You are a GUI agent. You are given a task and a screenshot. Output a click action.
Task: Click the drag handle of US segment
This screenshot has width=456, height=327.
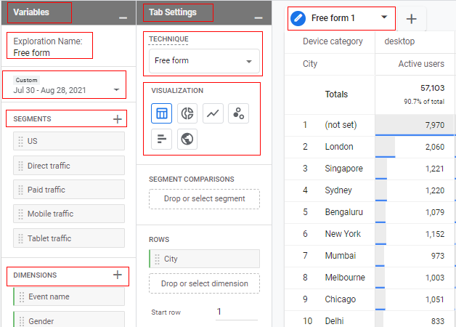pos(20,142)
